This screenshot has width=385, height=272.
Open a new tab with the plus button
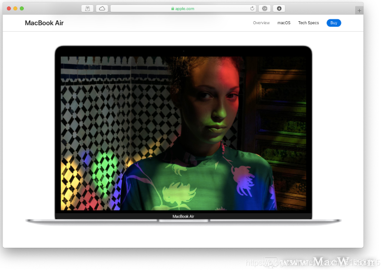tap(359, 10)
